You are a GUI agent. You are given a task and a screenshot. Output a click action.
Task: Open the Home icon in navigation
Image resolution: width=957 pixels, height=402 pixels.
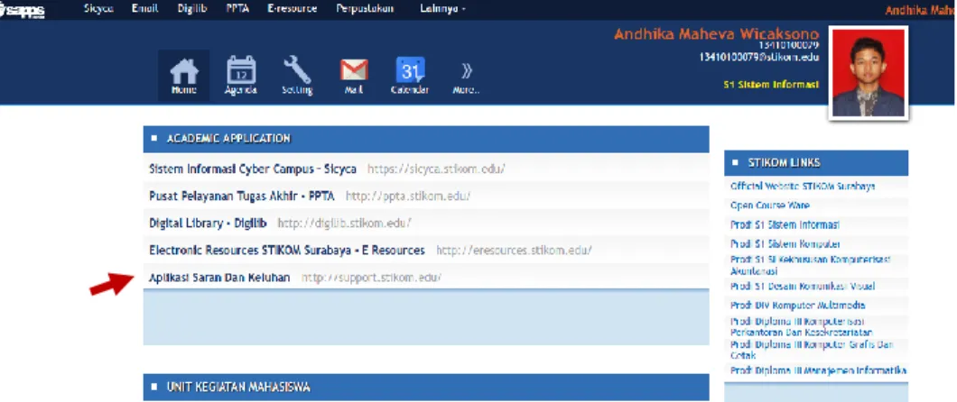pos(183,76)
